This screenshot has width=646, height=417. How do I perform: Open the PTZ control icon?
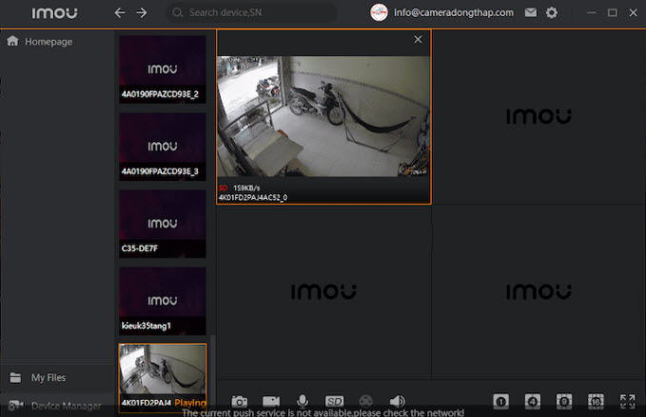[365, 402]
